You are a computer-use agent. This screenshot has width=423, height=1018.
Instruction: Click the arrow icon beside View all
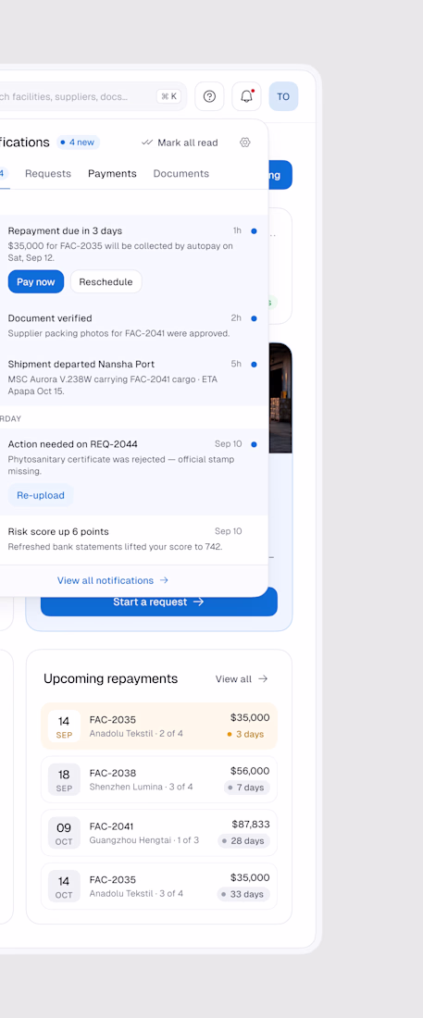point(263,678)
